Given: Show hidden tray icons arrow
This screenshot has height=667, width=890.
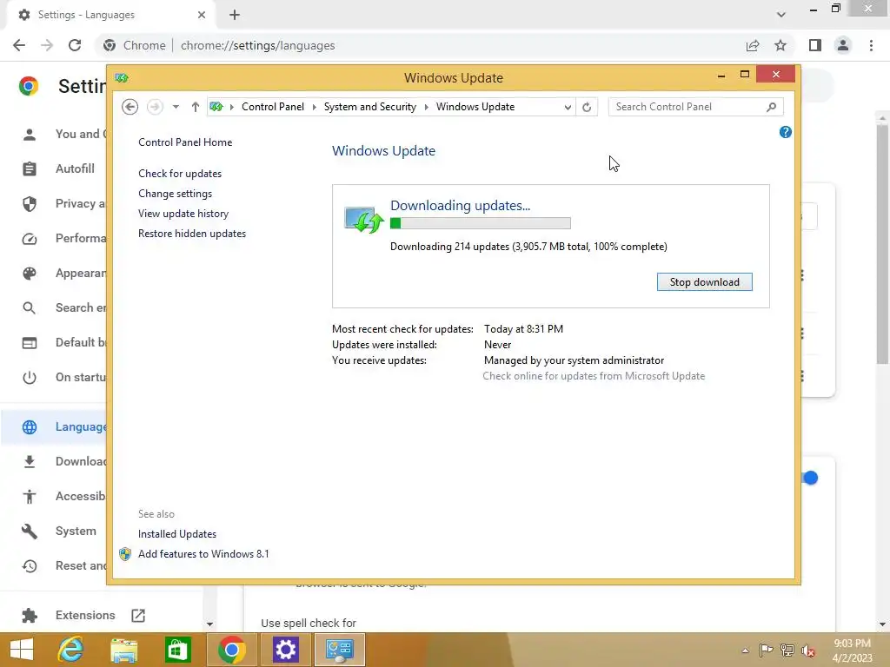Looking at the screenshot, I should 745,650.
